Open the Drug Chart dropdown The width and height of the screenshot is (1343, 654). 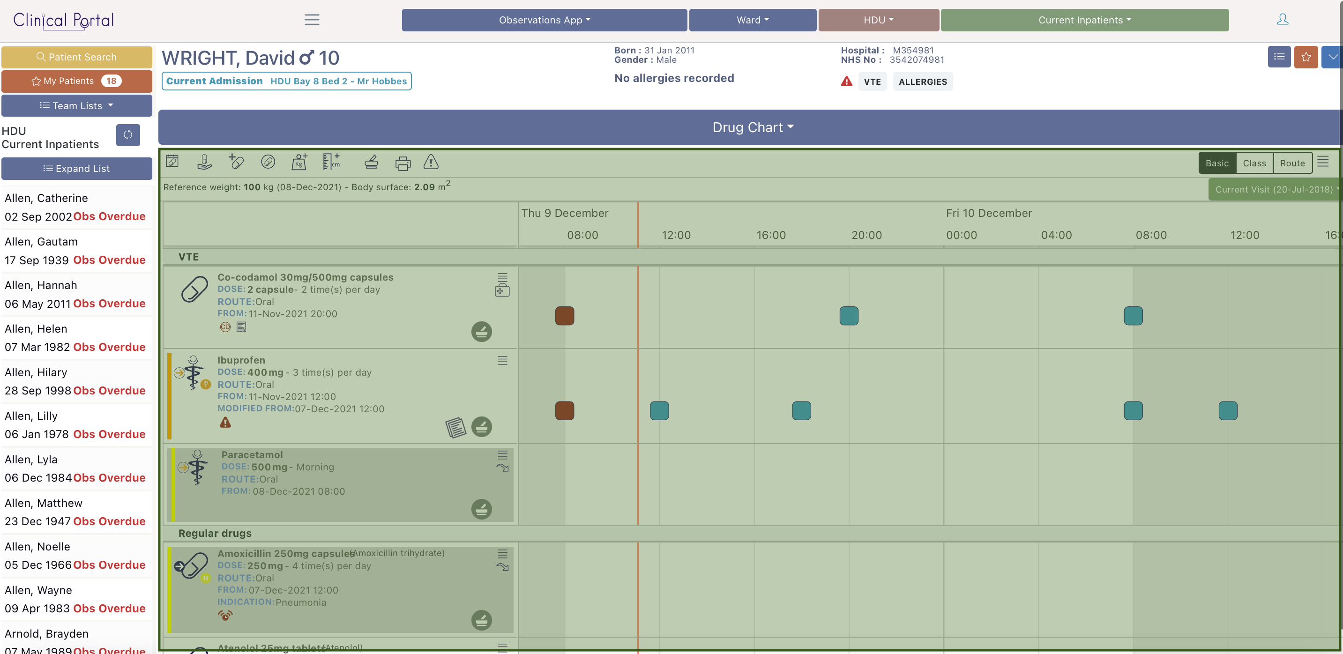click(752, 127)
